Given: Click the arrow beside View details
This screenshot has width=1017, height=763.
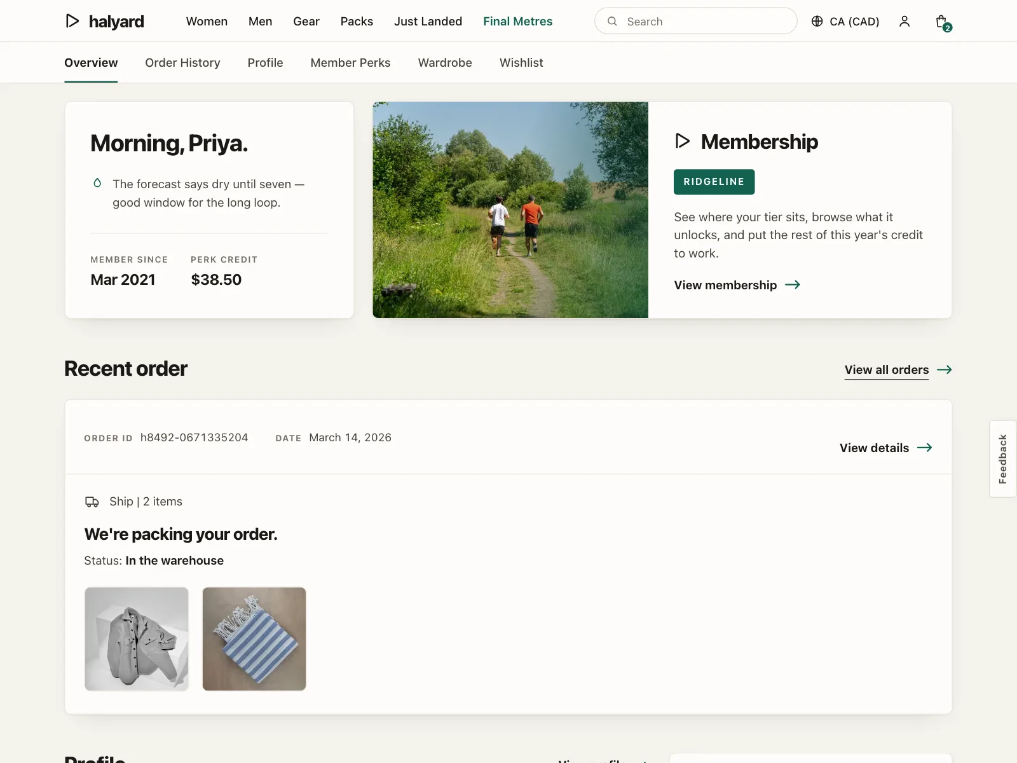Looking at the screenshot, I should pyautogui.click(x=925, y=448).
